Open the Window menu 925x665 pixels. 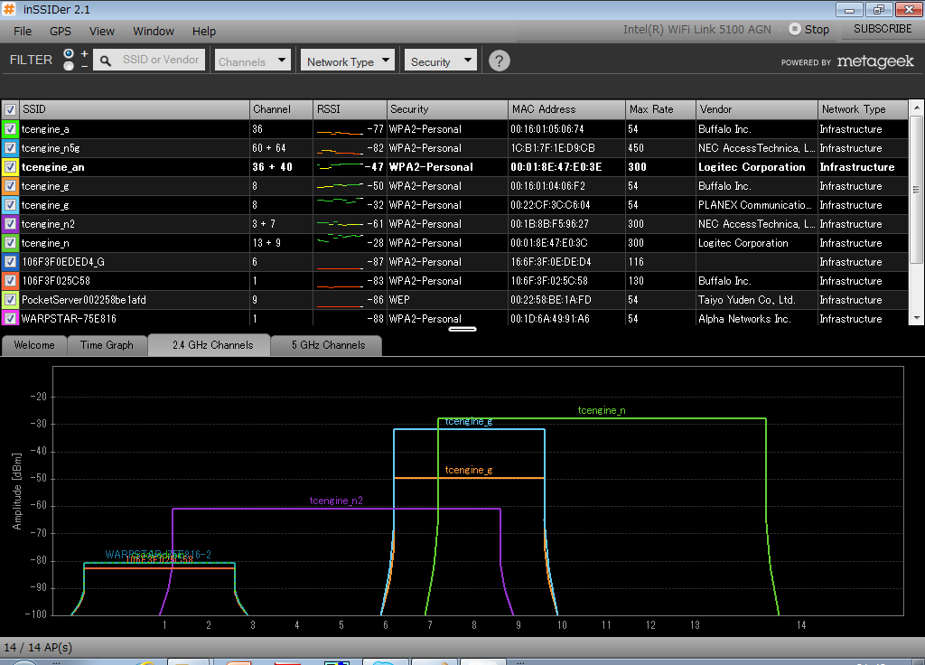154,32
